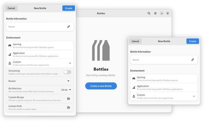The width and height of the screenshot is (204, 122).
Task: Click 'Bottle Information' heading in left dialog
Action: click(16, 19)
